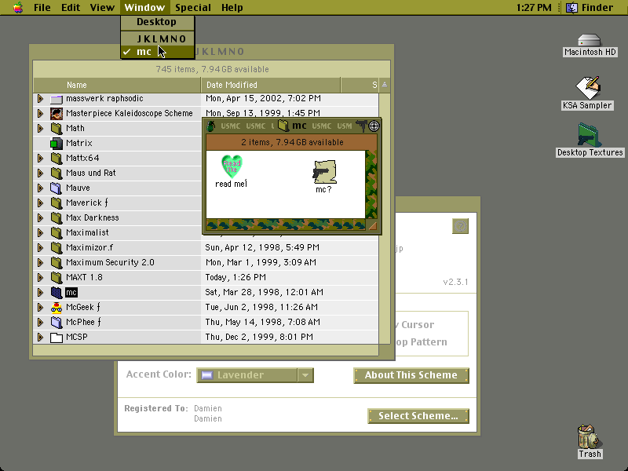Expand the Math folder disclosure triangle

click(x=40, y=128)
